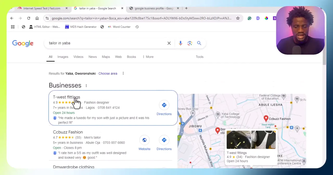
Task: Open the Web results tab
Action: (x=118, y=57)
